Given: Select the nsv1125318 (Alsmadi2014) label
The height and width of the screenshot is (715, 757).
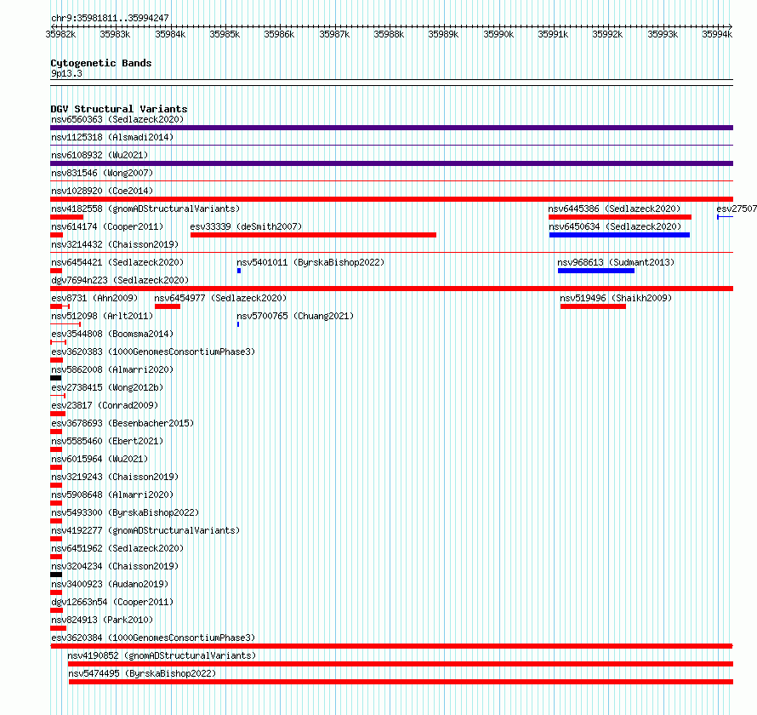Looking at the screenshot, I should coord(112,137).
